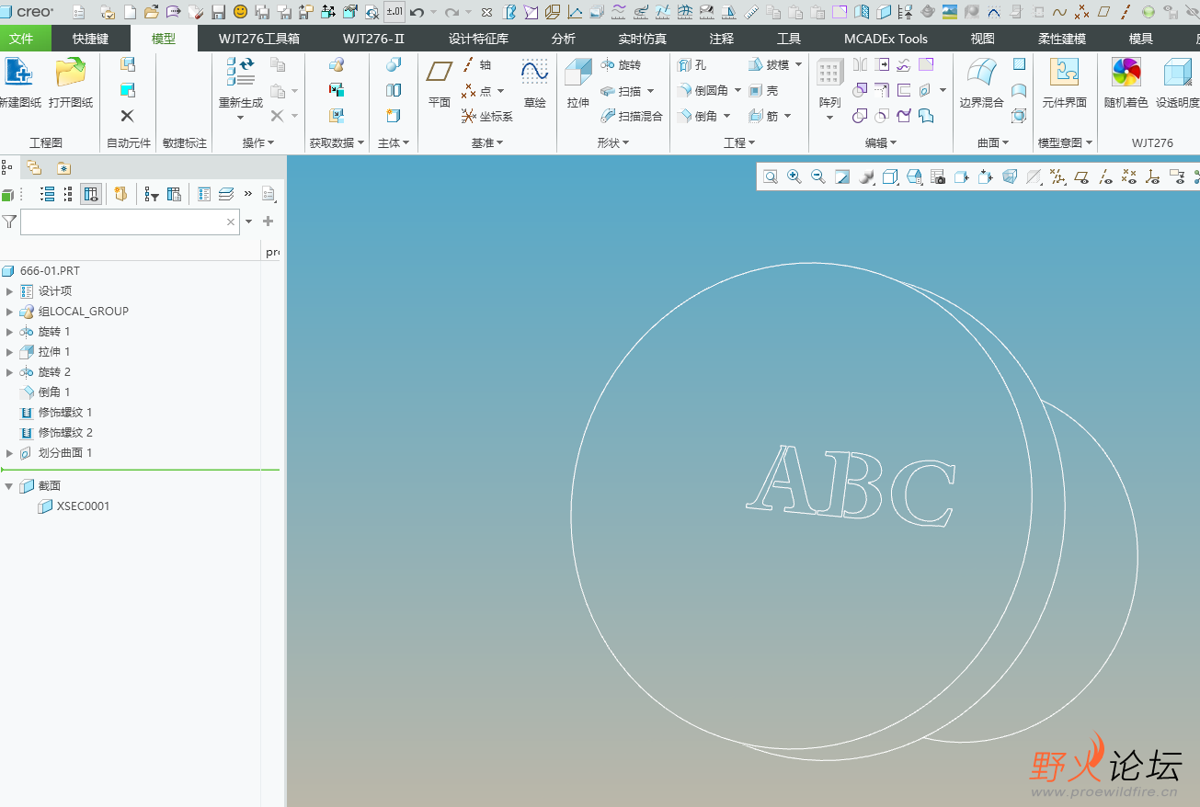Toggle datum point display in graphics toolbar
Screen dimensions: 1200x807
[x=1129, y=176]
